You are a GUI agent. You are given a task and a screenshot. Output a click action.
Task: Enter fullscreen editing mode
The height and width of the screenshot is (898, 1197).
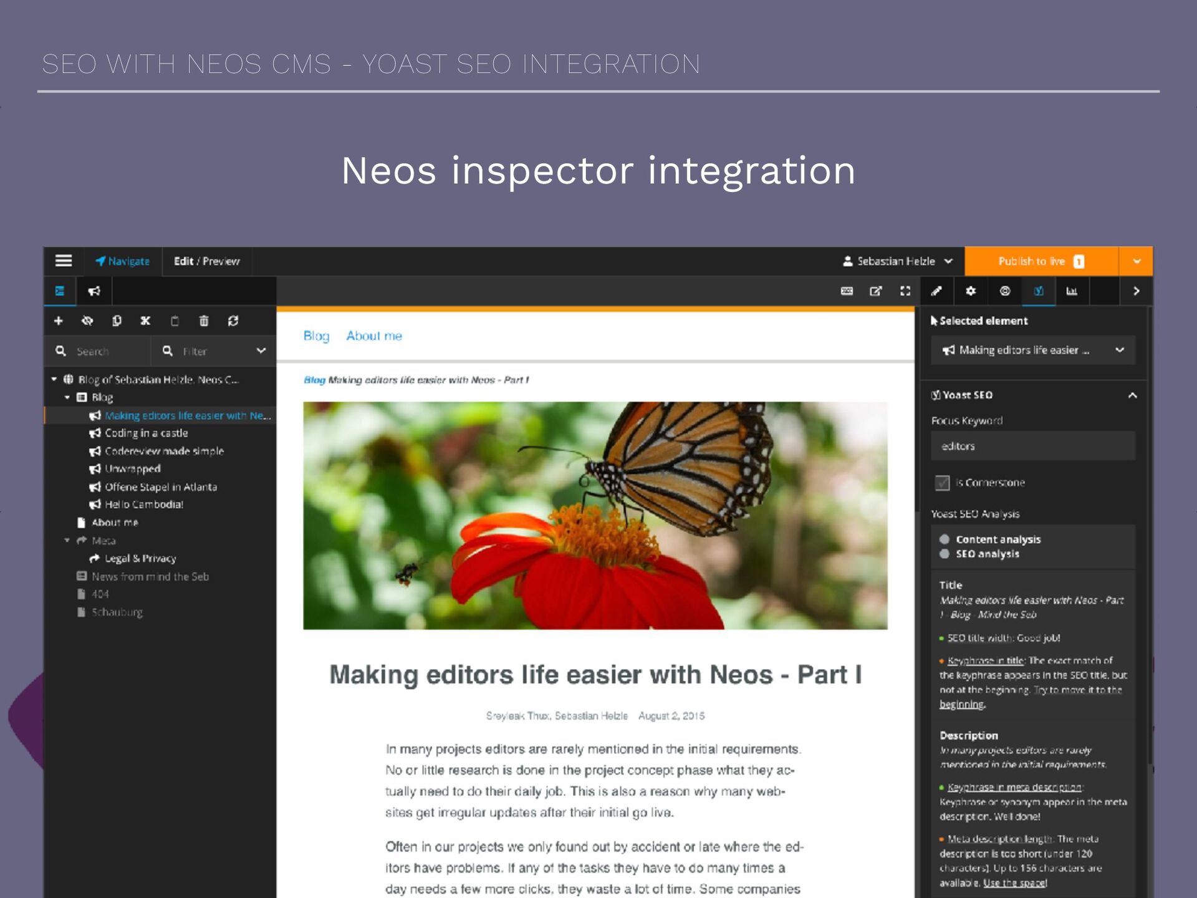pos(905,291)
